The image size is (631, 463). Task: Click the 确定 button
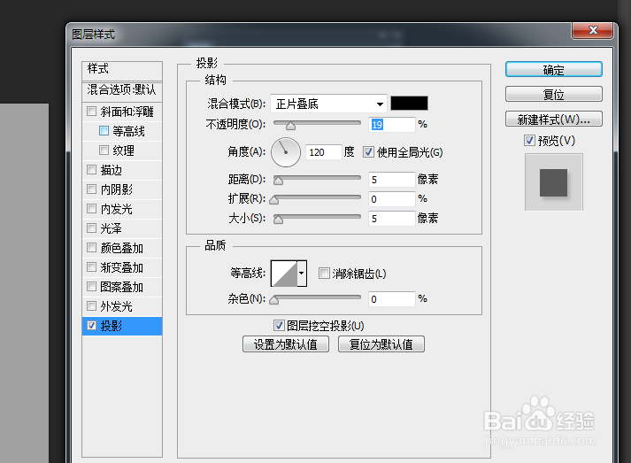coord(554,69)
